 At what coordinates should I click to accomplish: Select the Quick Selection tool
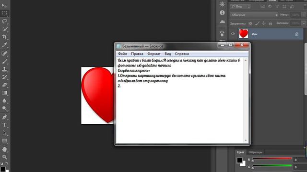click(x=4, y=29)
